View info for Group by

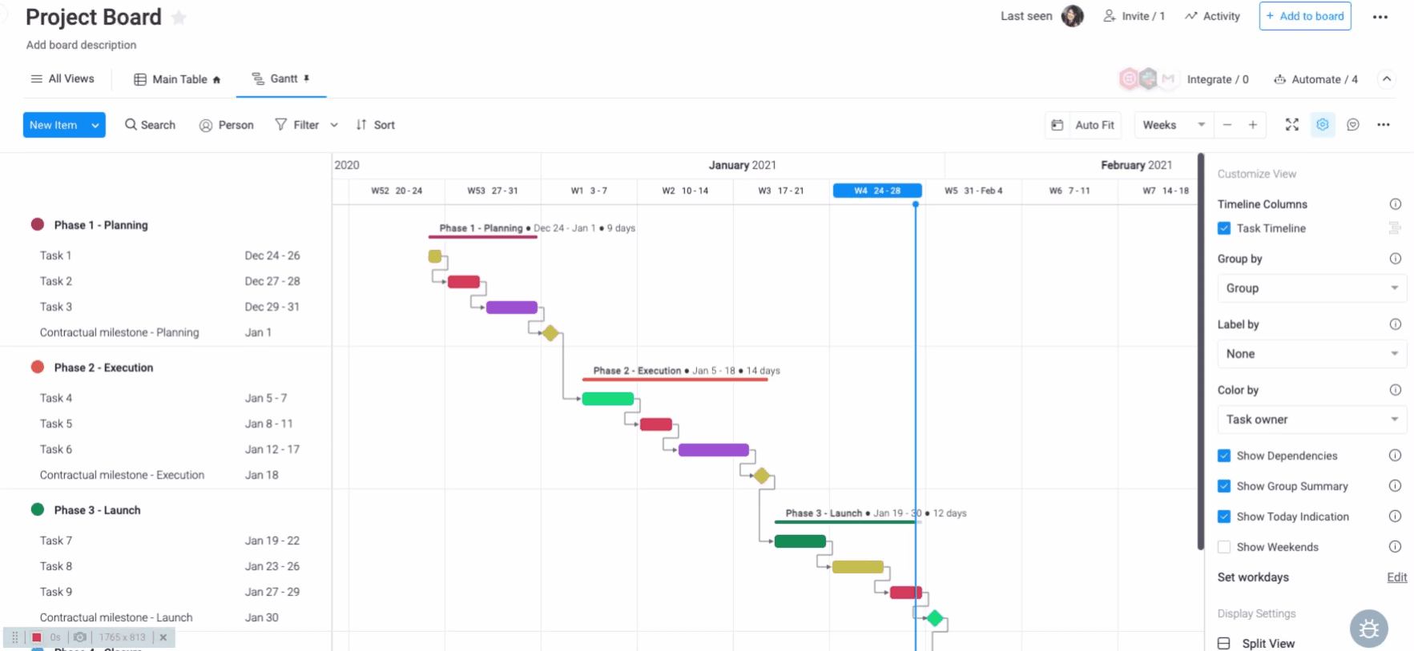click(x=1395, y=259)
